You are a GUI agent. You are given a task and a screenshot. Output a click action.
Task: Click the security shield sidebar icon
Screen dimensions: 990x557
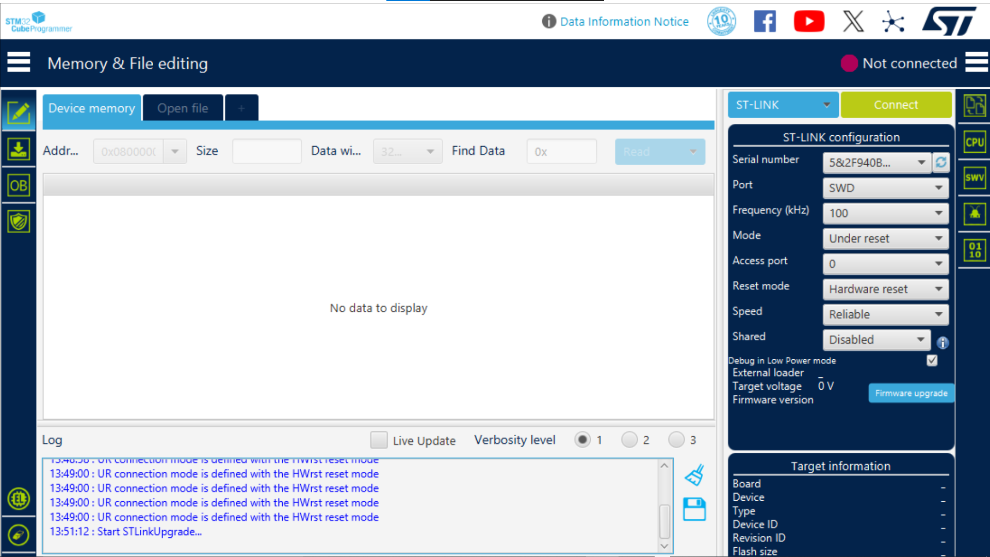[19, 220]
